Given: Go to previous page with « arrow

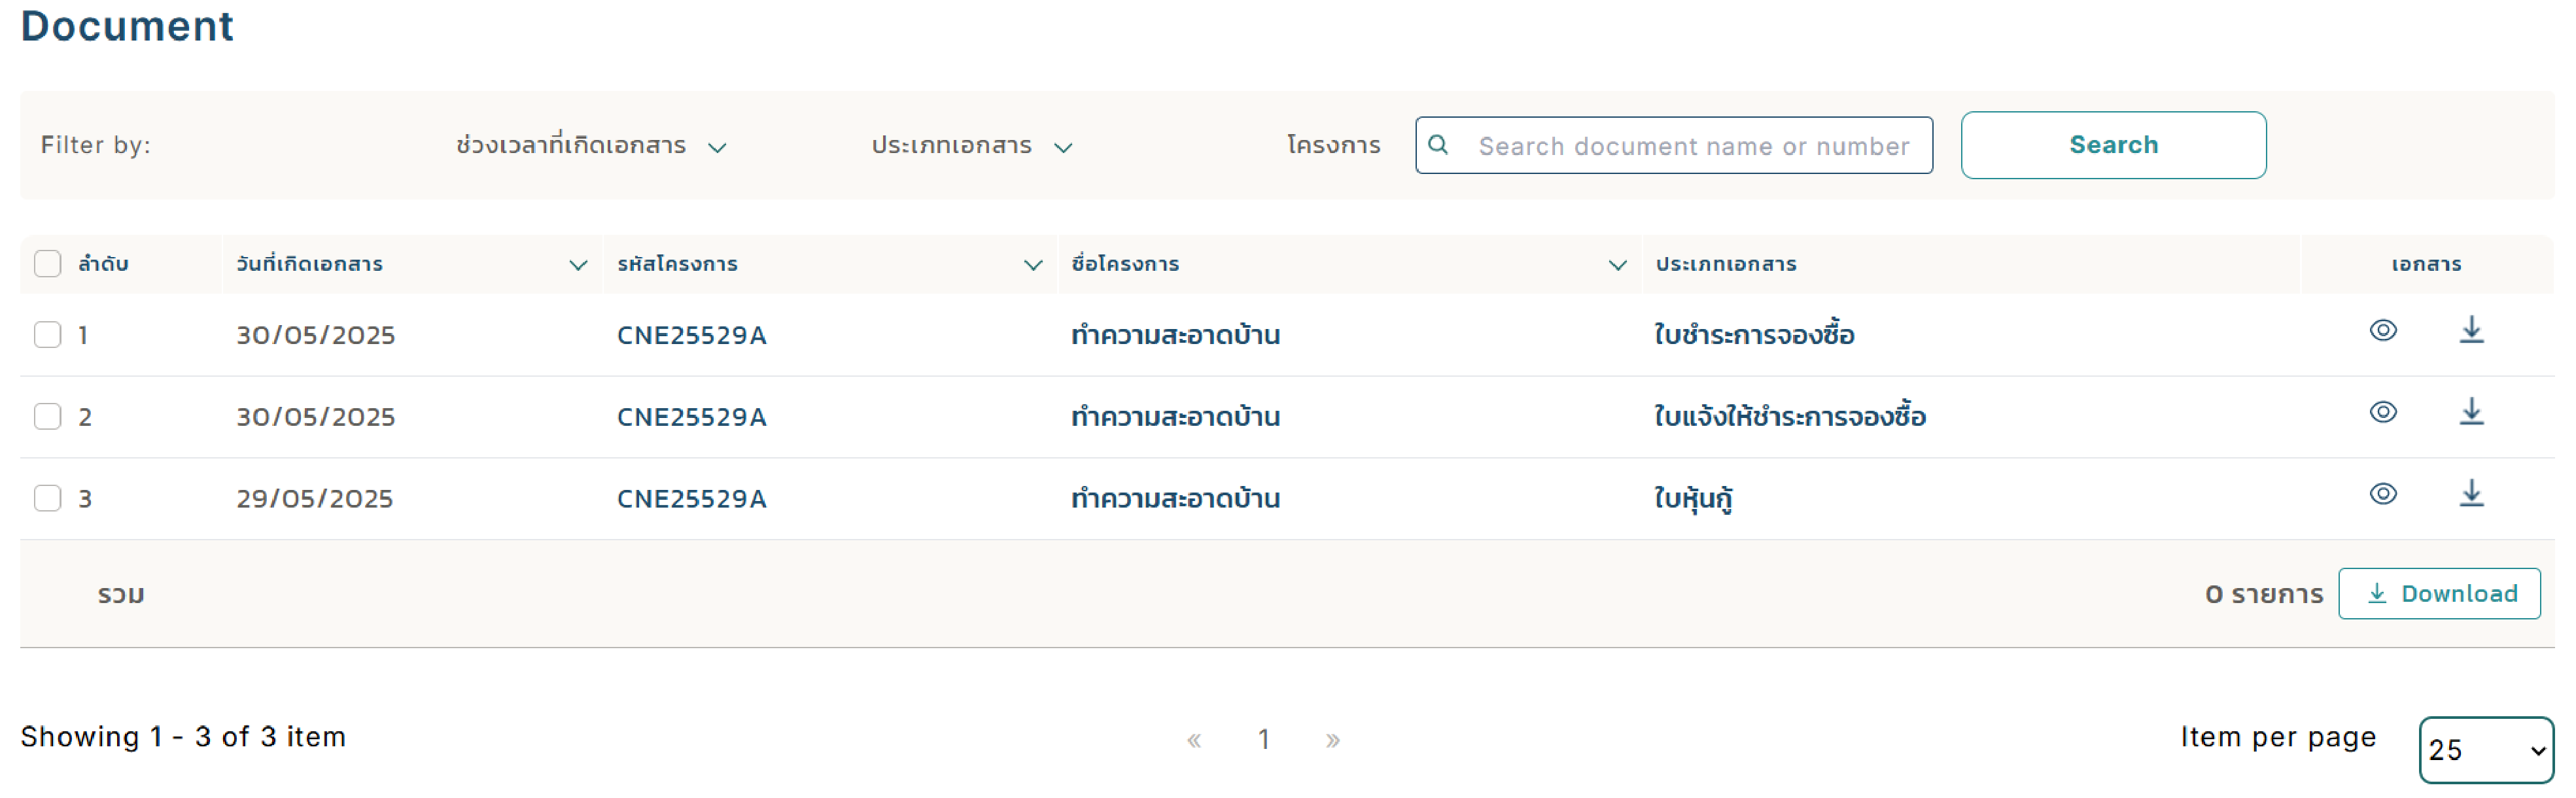Looking at the screenshot, I should tap(1194, 740).
